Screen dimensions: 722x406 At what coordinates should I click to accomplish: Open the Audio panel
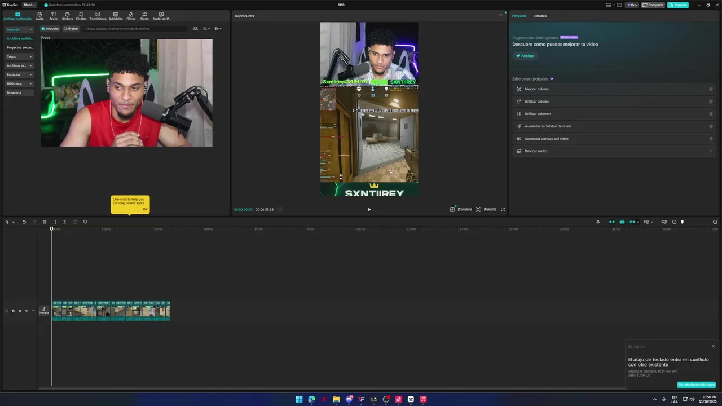pos(39,16)
